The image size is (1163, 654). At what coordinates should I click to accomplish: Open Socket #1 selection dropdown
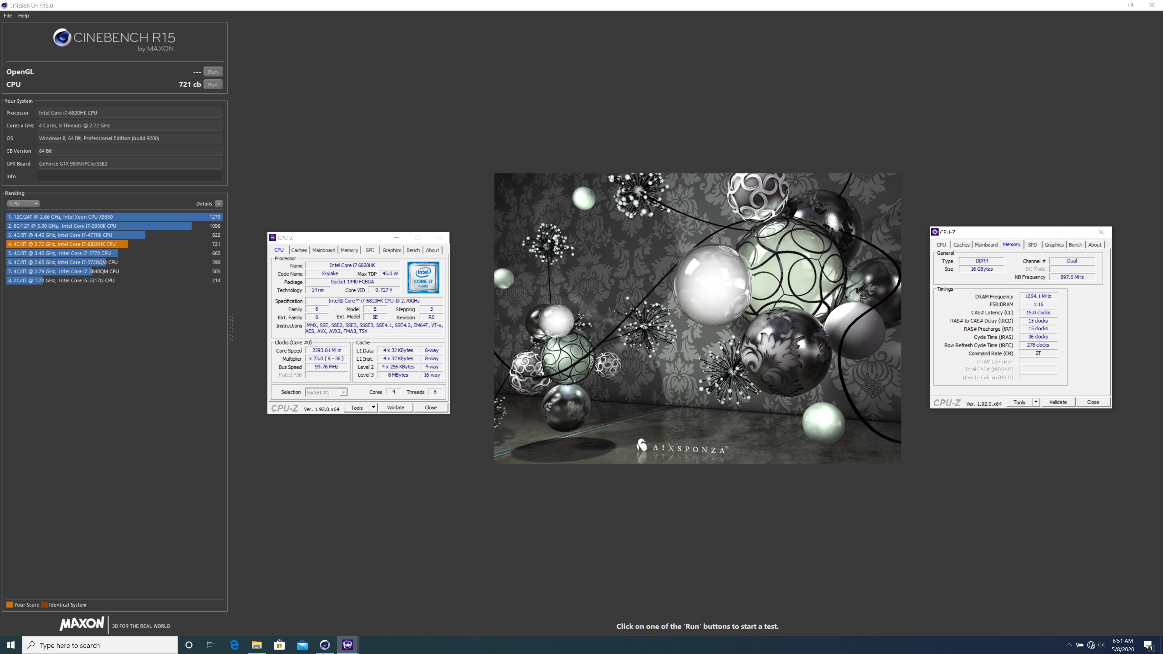(326, 392)
